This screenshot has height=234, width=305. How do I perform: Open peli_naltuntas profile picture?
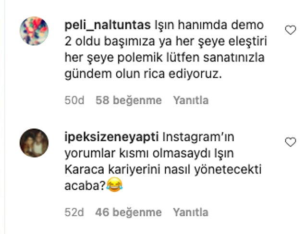coord(34,31)
